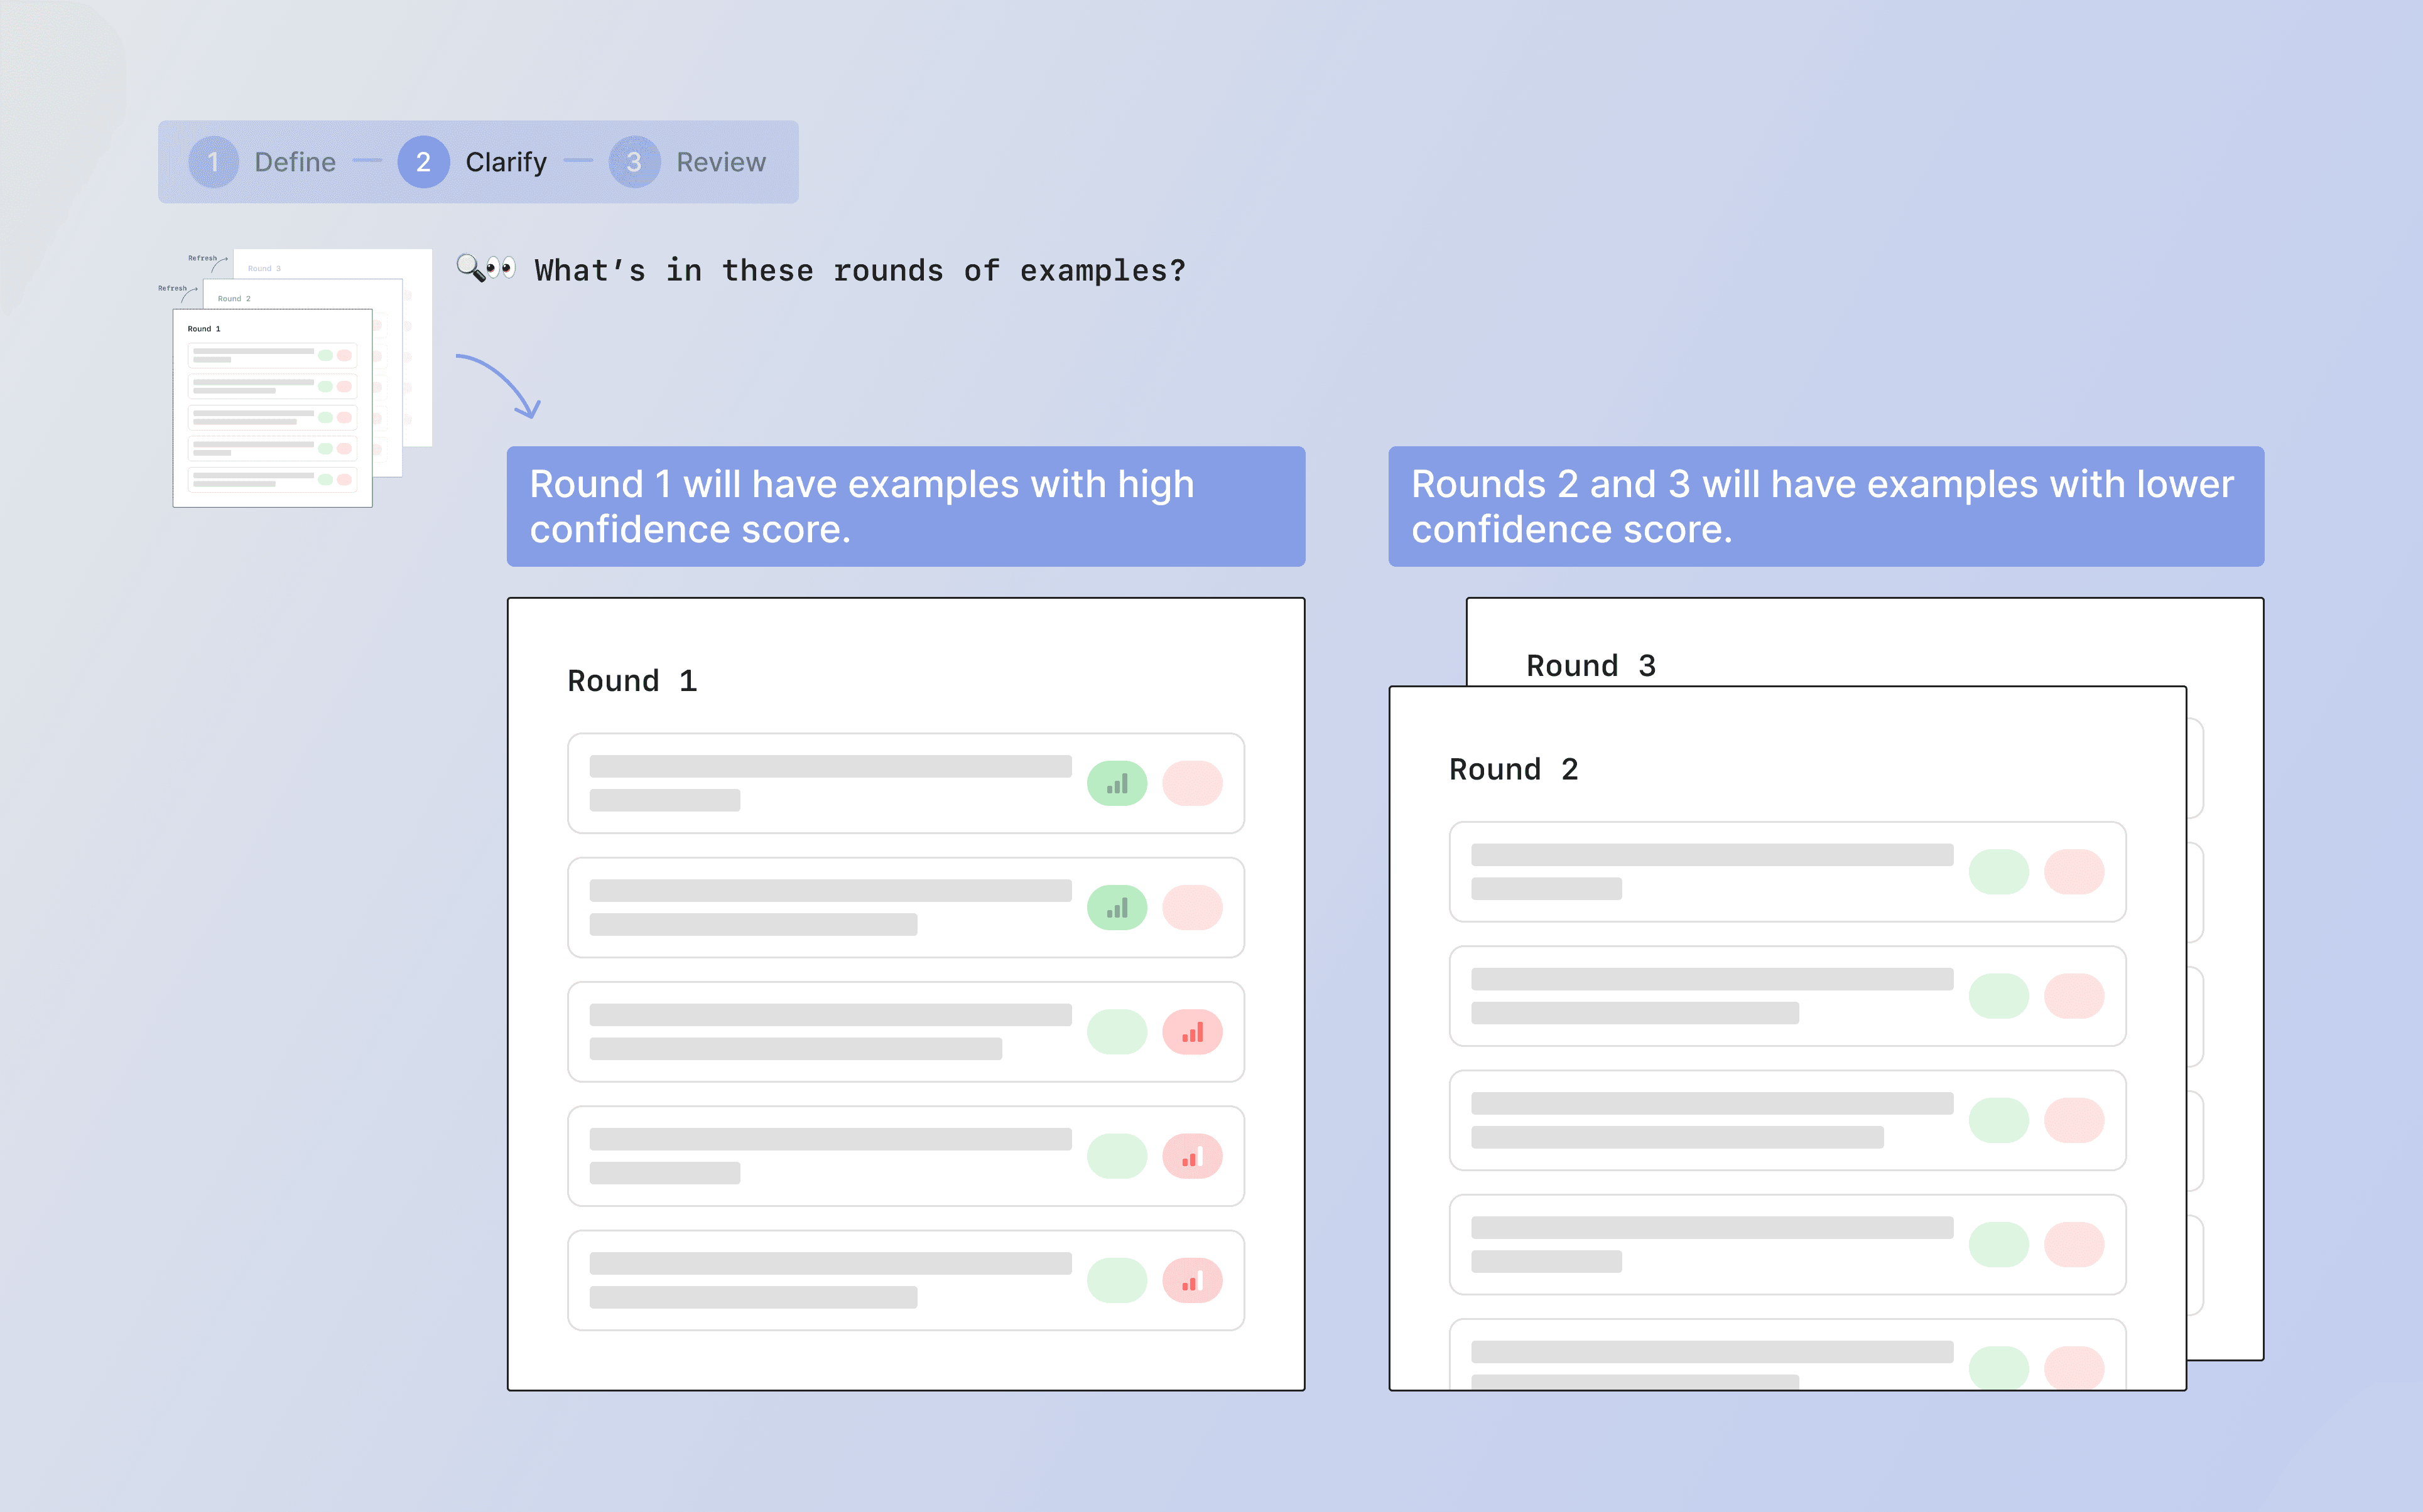Click the heading "What's in these rounds of examples?"
This screenshot has height=1512, width=2423.
pos(859,270)
